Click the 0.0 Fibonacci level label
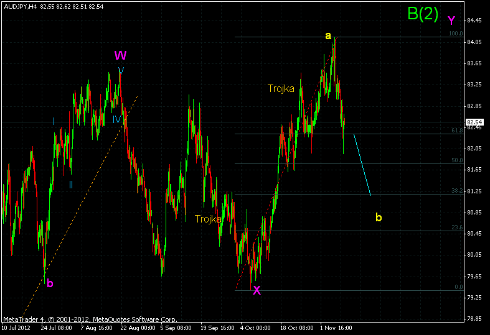The height and width of the screenshot is (335, 490). 459,287
